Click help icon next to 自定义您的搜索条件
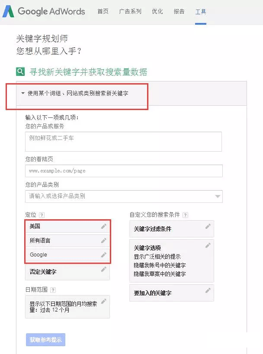This screenshot has width=263, height=354. coord(185,215)
